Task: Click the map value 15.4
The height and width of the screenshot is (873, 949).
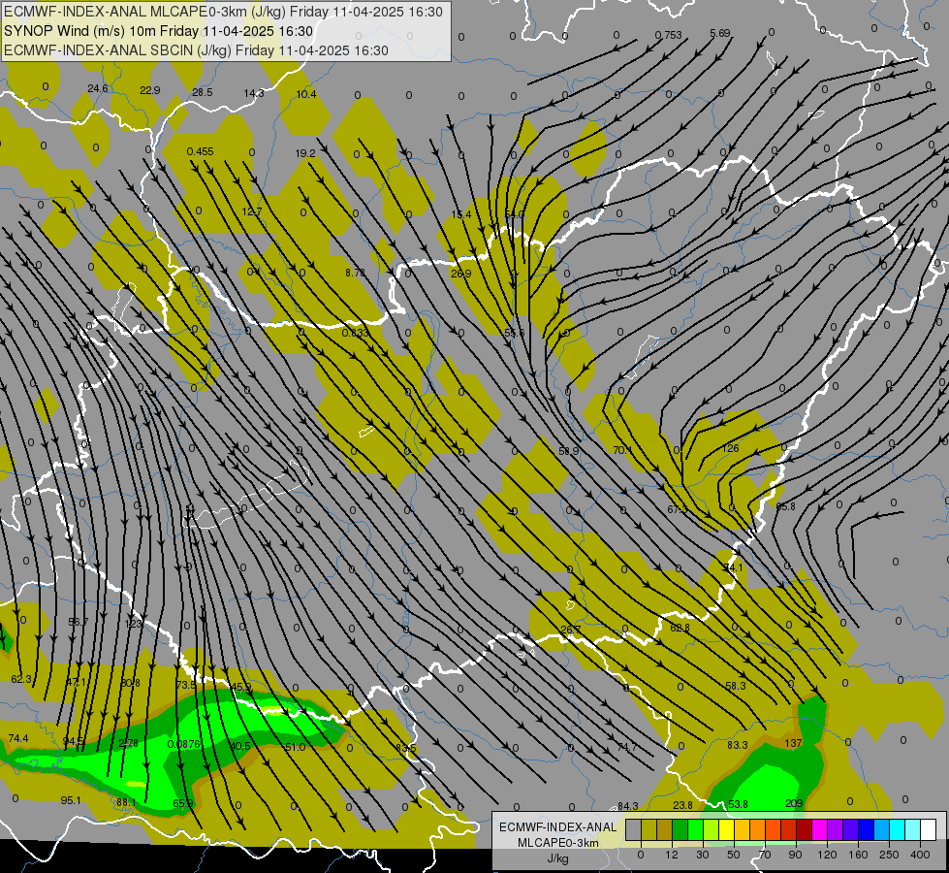Action: (461, 214)
